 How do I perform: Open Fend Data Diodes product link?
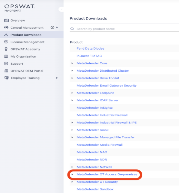click(x=90, y=49)
